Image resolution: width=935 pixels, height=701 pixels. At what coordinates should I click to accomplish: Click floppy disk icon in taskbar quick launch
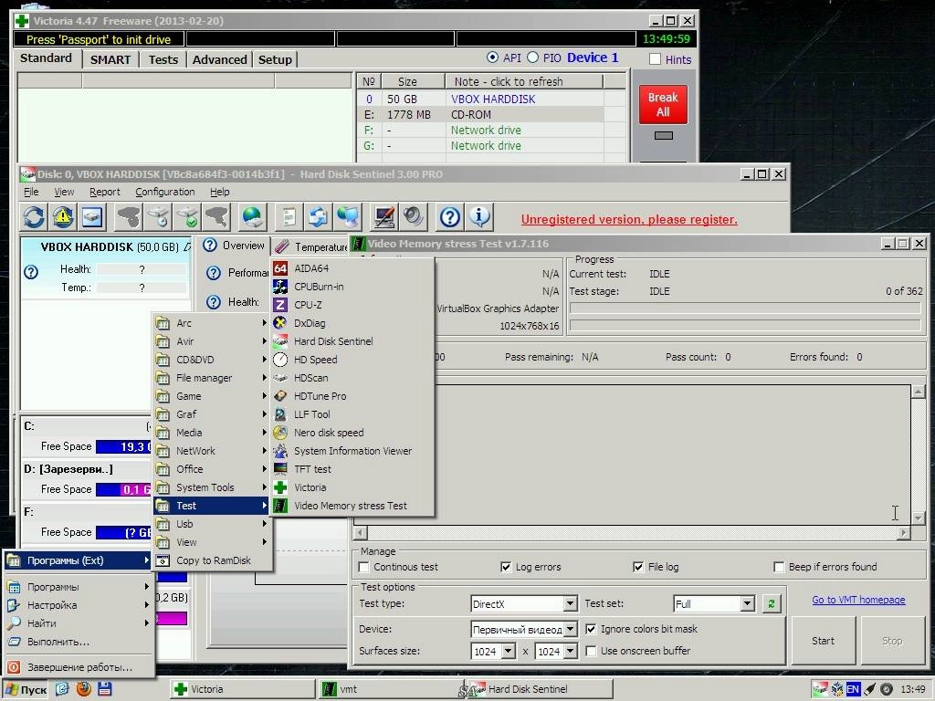(x=104, y=688)
